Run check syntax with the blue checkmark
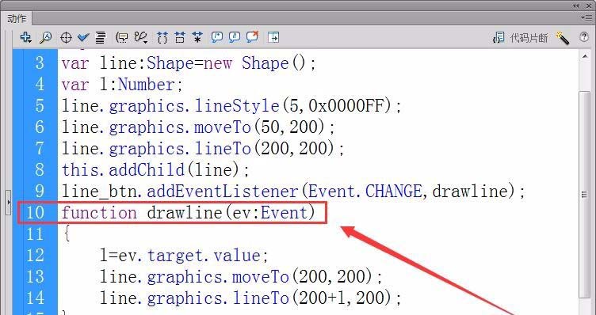This screenshot has width=596, height=315. [83, 37]
